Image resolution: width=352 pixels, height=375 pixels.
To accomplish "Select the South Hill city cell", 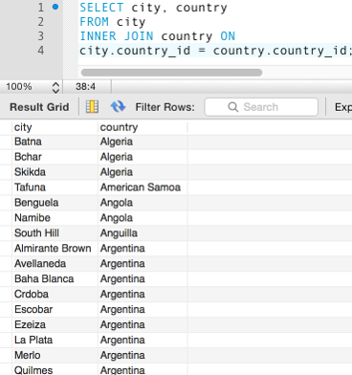I will pyautogui.click(x=55, y=233).
